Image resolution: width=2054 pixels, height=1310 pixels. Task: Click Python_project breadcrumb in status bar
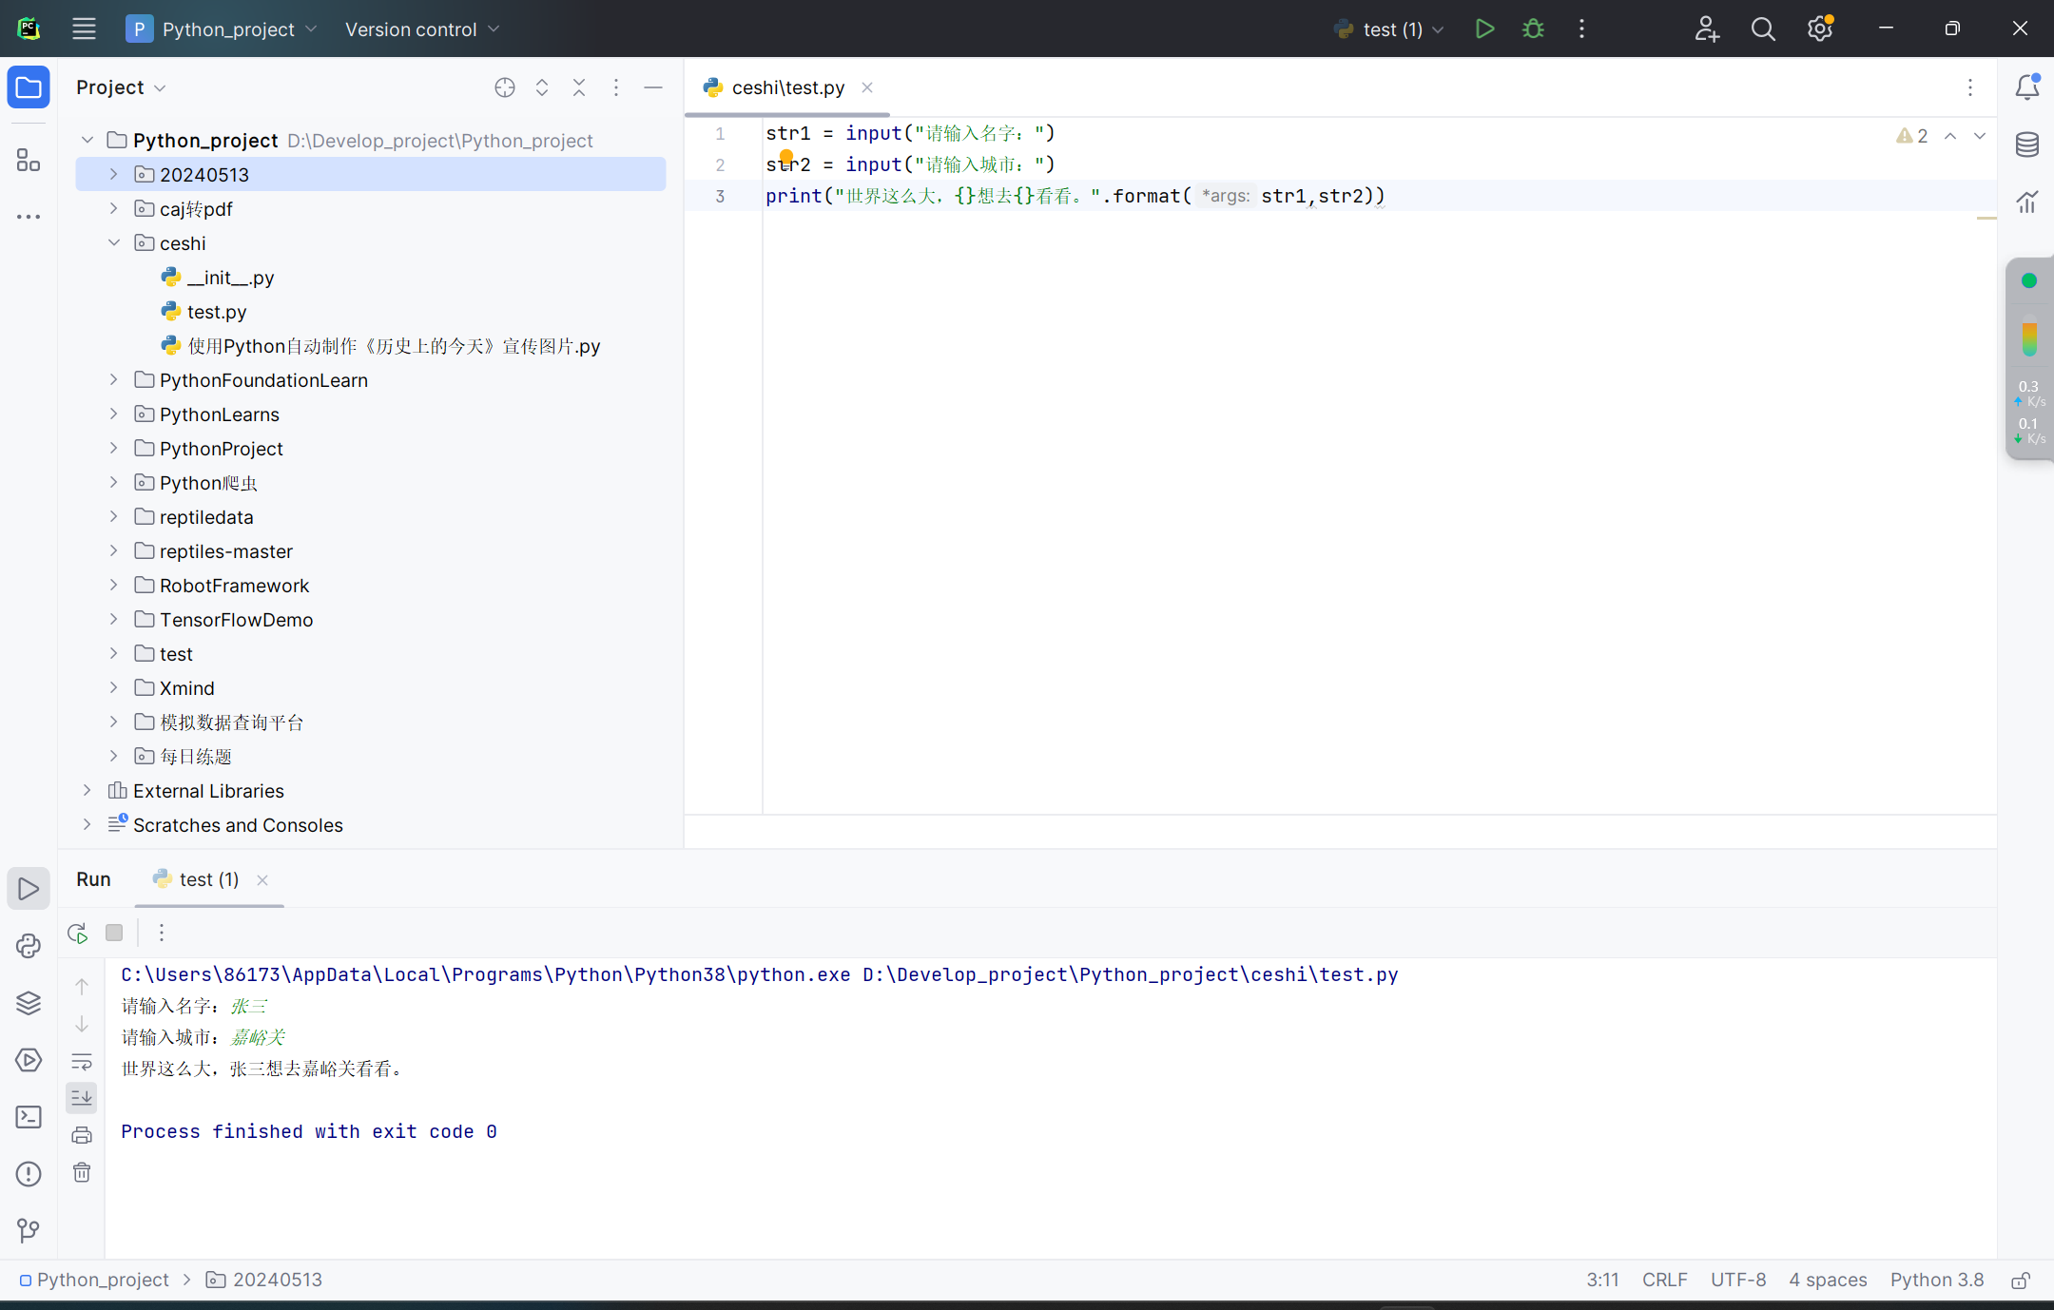click(x=94, y=1280)
